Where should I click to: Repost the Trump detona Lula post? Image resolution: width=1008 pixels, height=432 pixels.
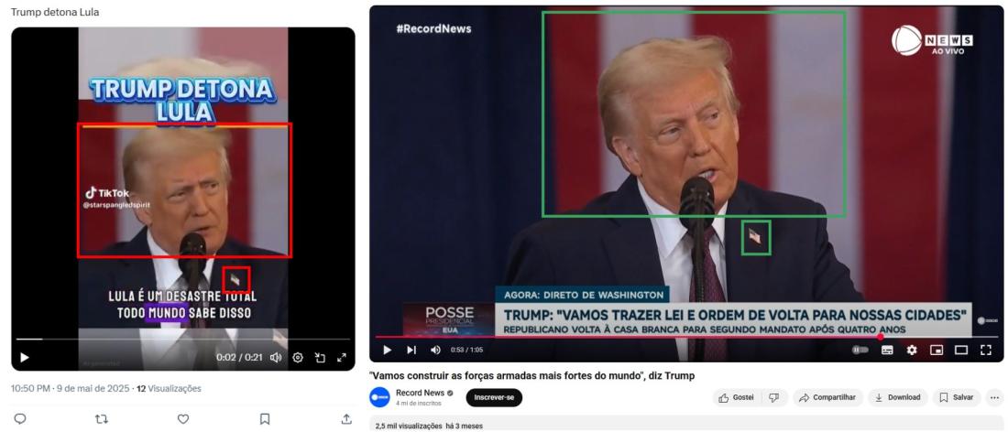(x=102, y=418)
